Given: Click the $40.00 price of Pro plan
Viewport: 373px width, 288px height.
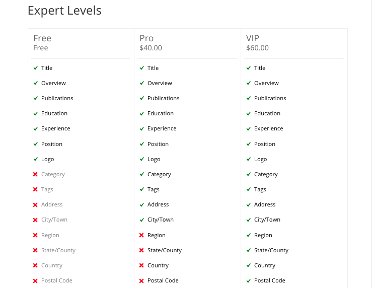Looking at the screenshot, I should (x=151, y=48).
